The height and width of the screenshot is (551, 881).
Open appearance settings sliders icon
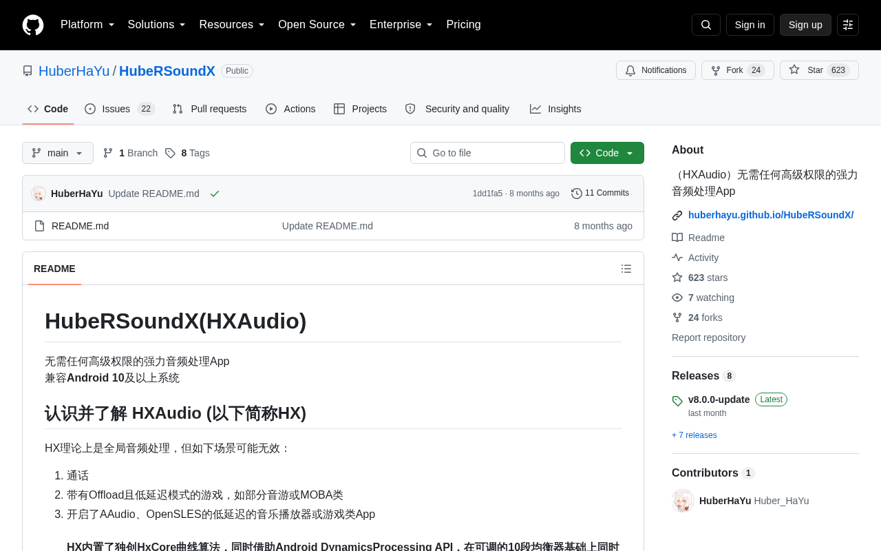pos(848,25)
